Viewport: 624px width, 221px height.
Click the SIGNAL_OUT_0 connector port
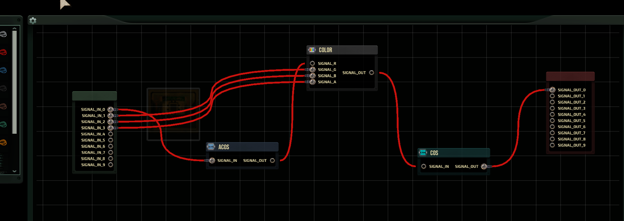[553, 90]
